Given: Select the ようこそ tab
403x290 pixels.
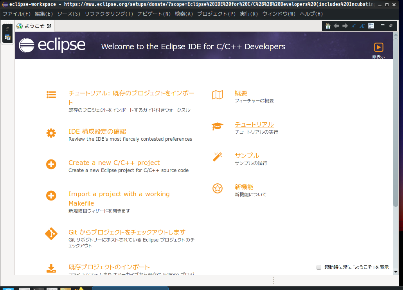Looking at the screenshot, I should (34, 26).
